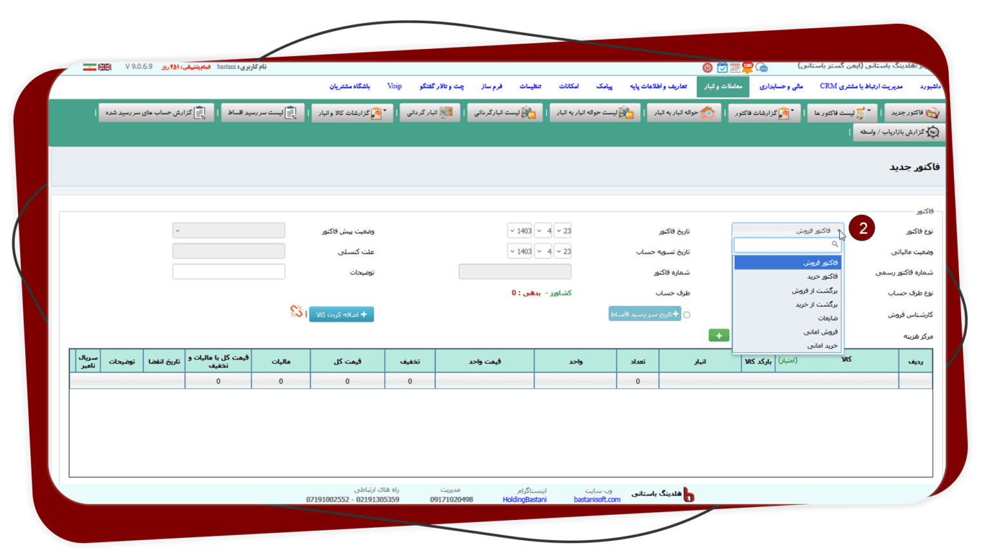This screenshot has width=990, height=556.
Task: Open the تنظیمات menu
Action: click(x=530, y=86)
